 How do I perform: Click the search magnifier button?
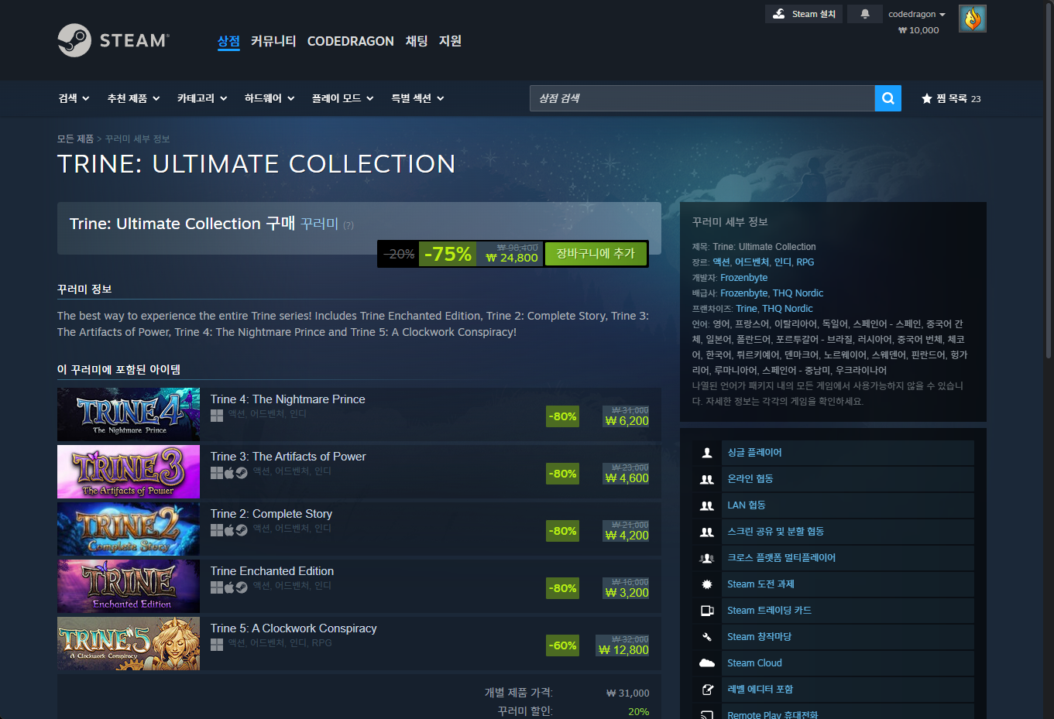click(x=888, y=98)
